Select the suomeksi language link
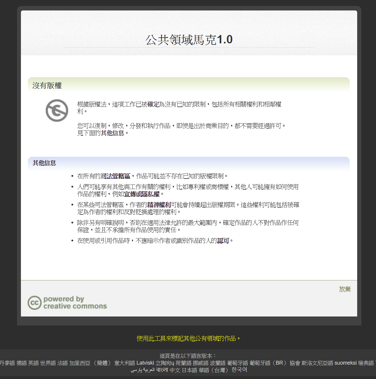Screen dimensions: 376x379 coord(346,363)
